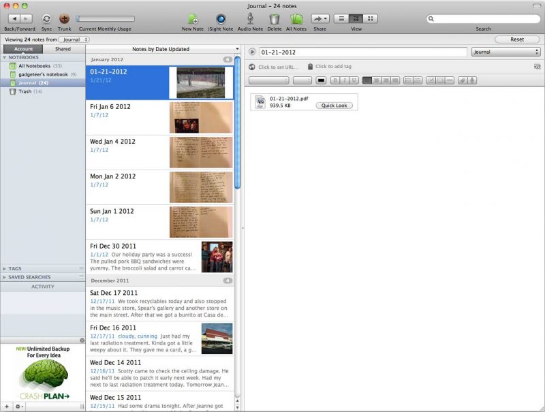545x412 pixels.
Task: Select the gadgeteer's notebook in the sidebar
Action: click(x=41, y=74)
